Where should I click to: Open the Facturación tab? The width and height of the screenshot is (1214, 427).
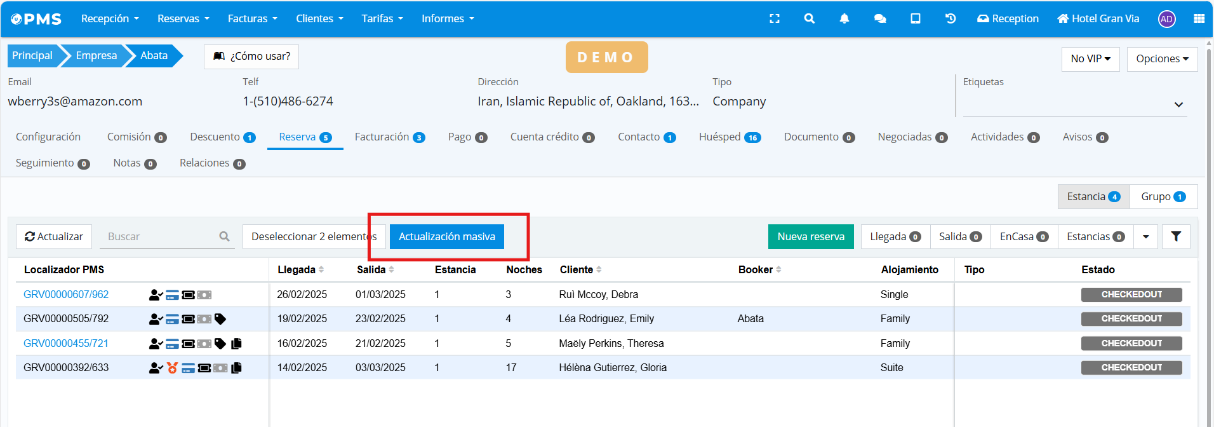389,137
